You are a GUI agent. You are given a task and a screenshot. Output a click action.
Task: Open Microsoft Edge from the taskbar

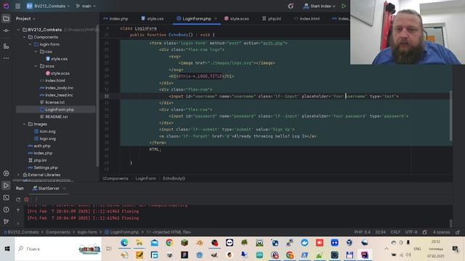click(x=124, y=243)
